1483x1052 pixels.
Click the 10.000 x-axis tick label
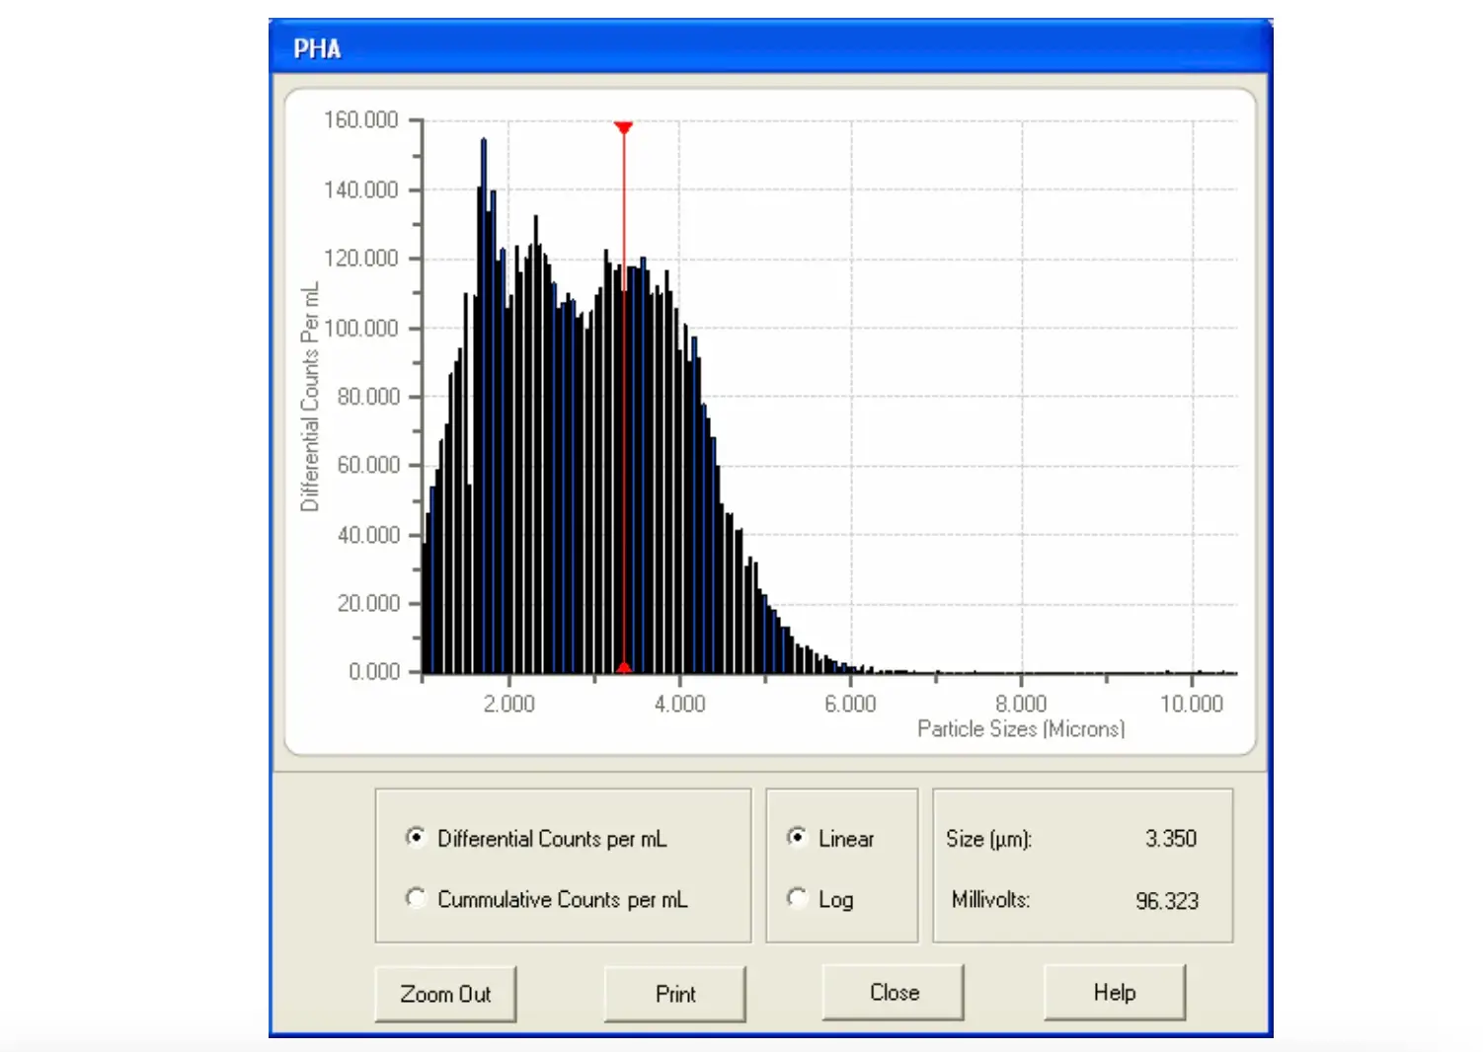coord(1192,704)
